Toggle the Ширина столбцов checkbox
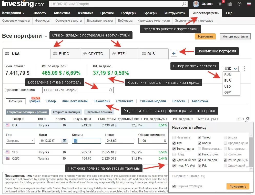This screenshot has width=255, height=195. 174,186
